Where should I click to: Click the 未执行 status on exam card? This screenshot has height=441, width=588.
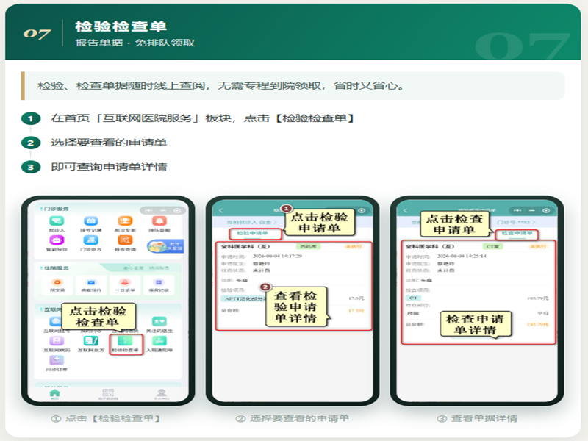point(538,246)
